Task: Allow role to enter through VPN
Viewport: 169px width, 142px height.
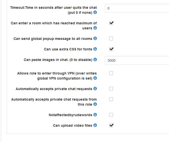Action: point(111,73)
